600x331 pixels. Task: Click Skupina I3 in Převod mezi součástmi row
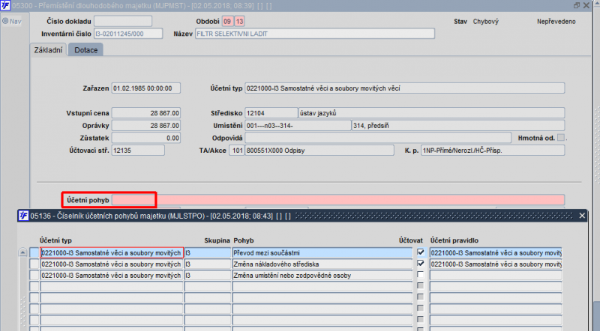208,253
